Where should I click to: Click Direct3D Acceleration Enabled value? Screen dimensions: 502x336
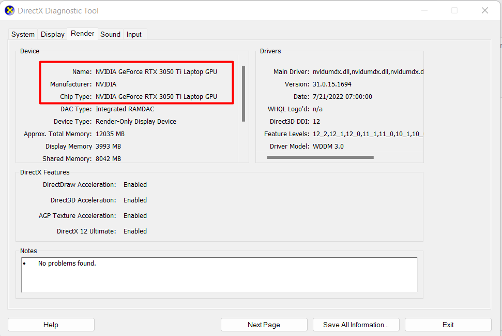click(135, 200)
